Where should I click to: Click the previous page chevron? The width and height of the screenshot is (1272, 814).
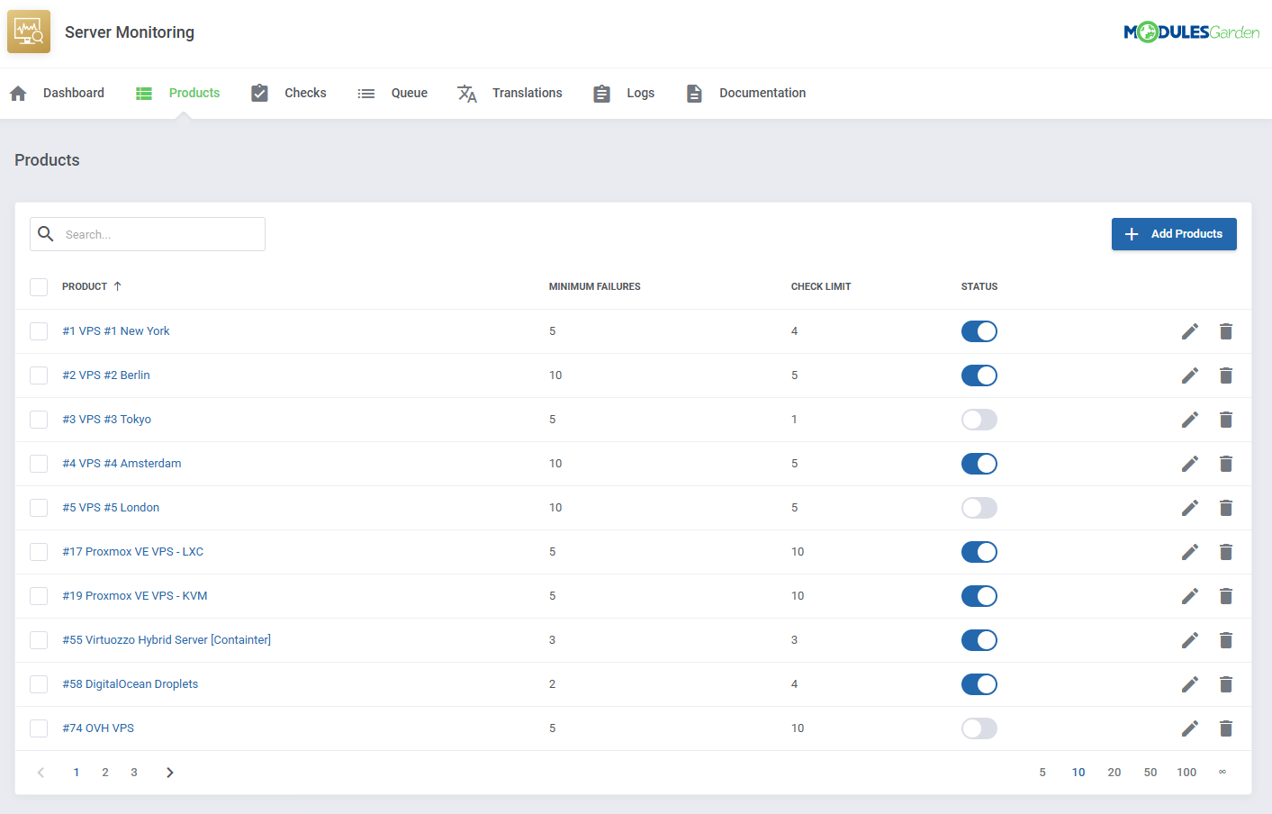pos(41,772)
